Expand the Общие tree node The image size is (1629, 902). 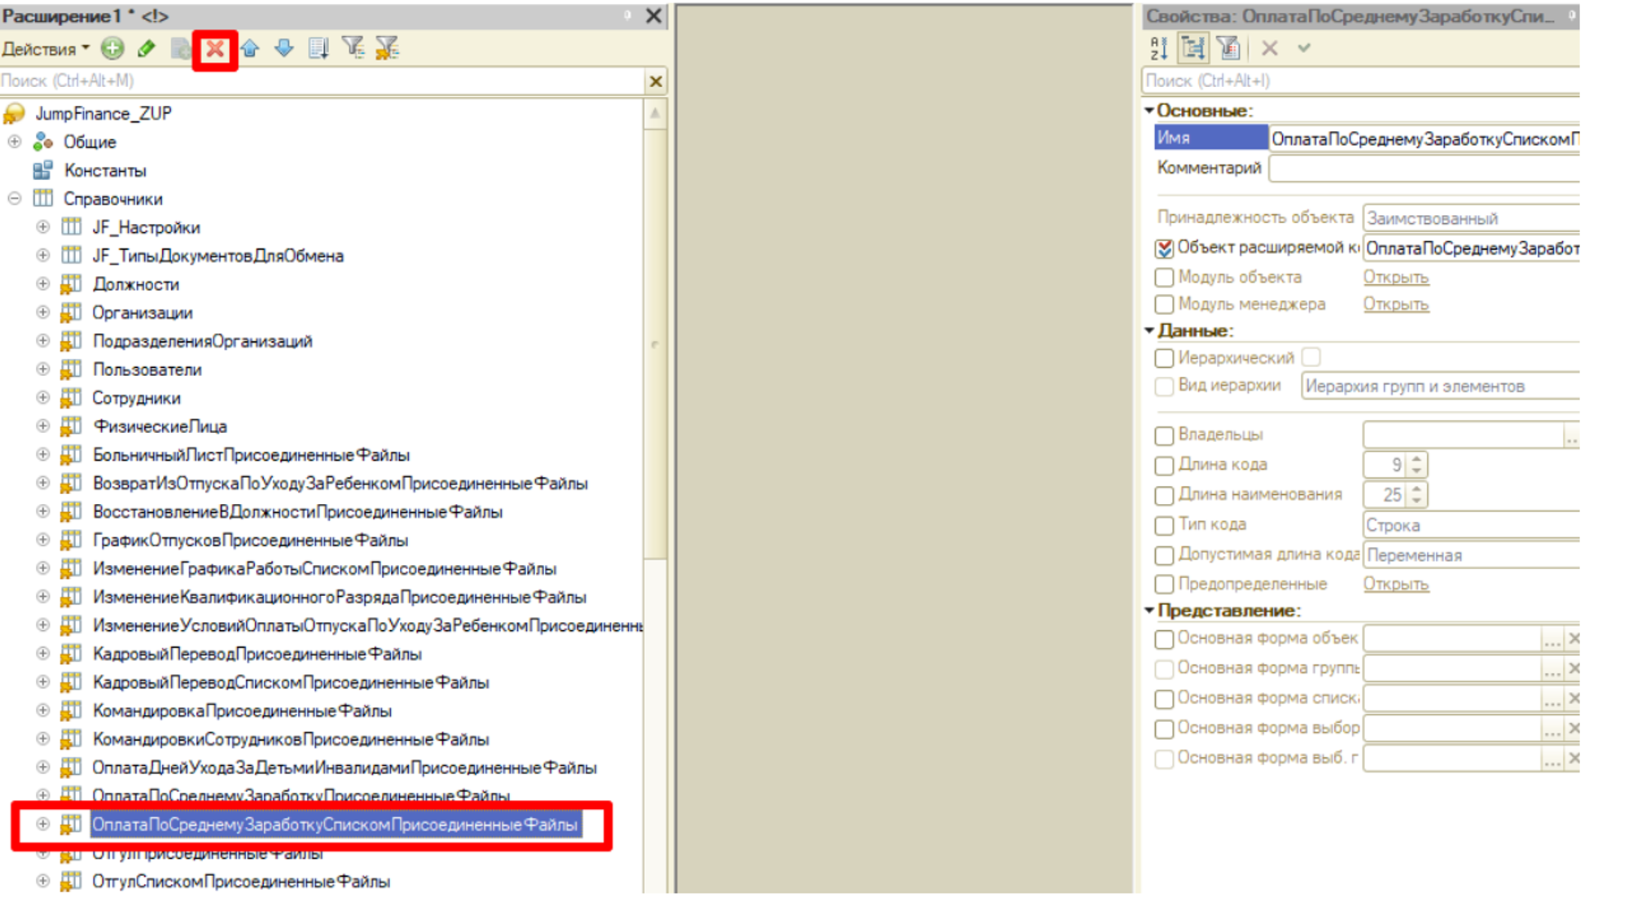(x=15, y=142)
